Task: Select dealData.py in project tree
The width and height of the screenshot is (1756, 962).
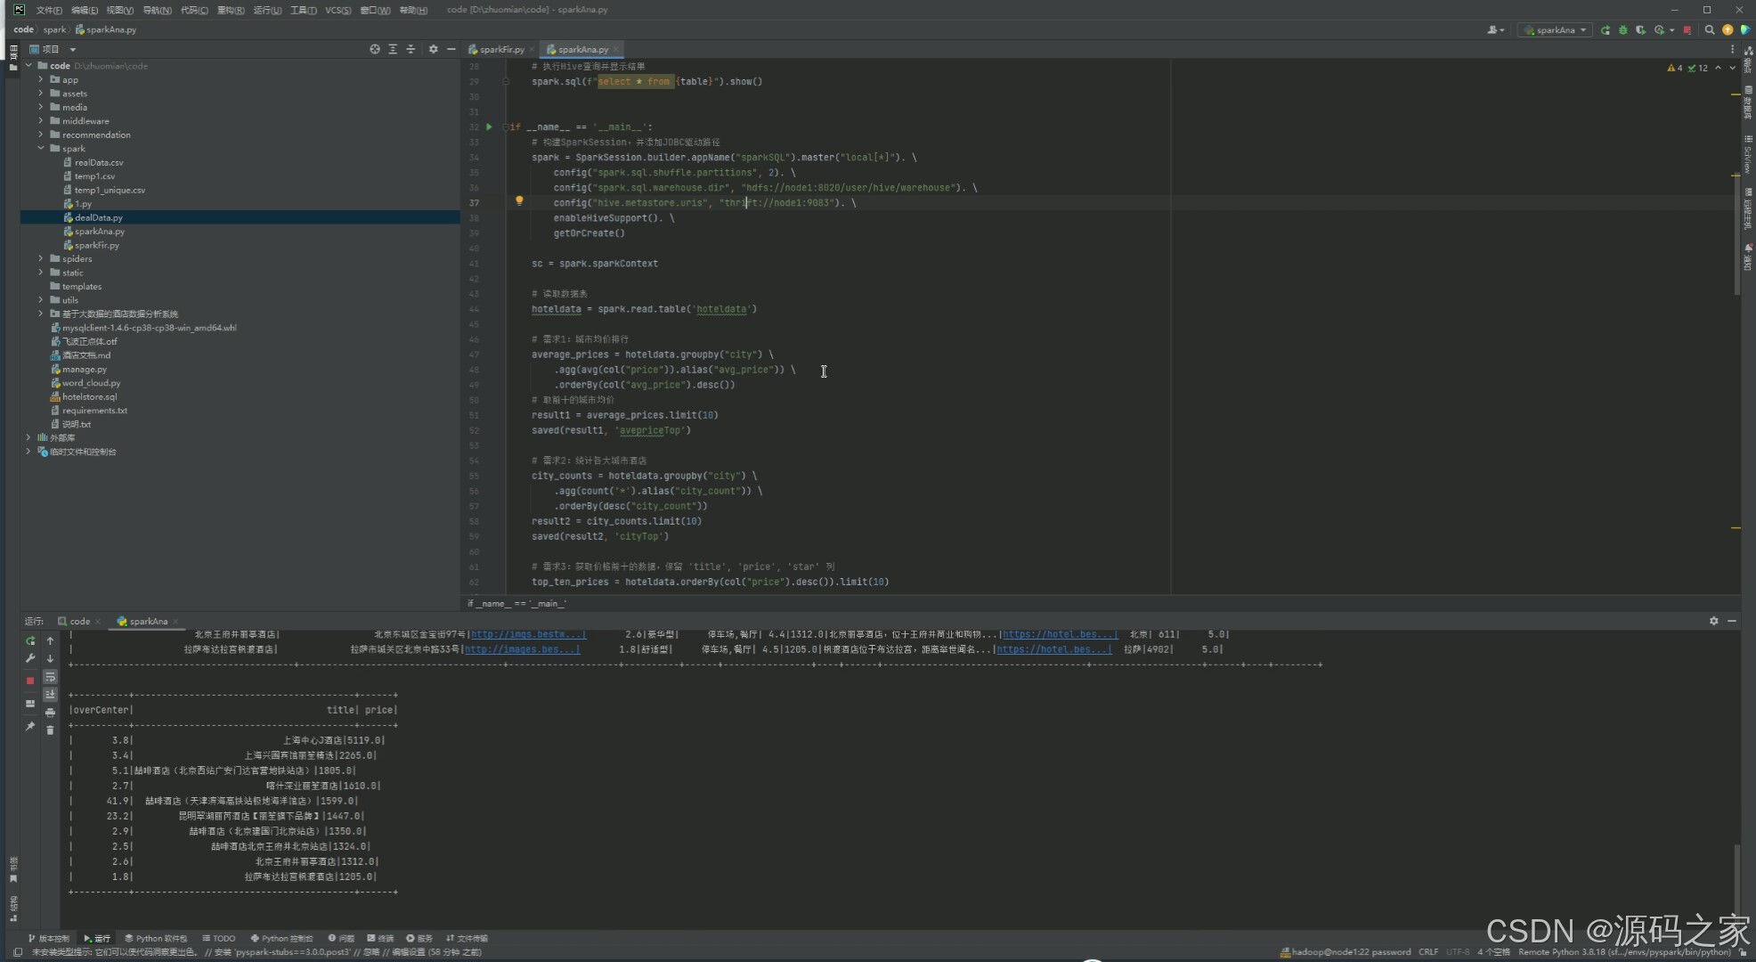Action: point(99,217)
